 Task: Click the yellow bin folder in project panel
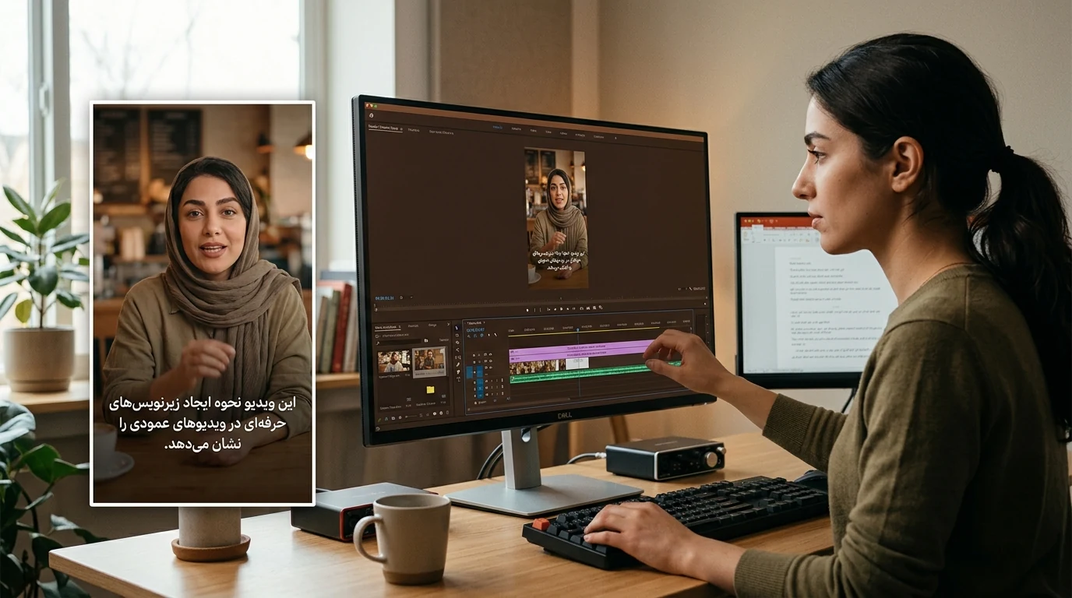point(430,390)
